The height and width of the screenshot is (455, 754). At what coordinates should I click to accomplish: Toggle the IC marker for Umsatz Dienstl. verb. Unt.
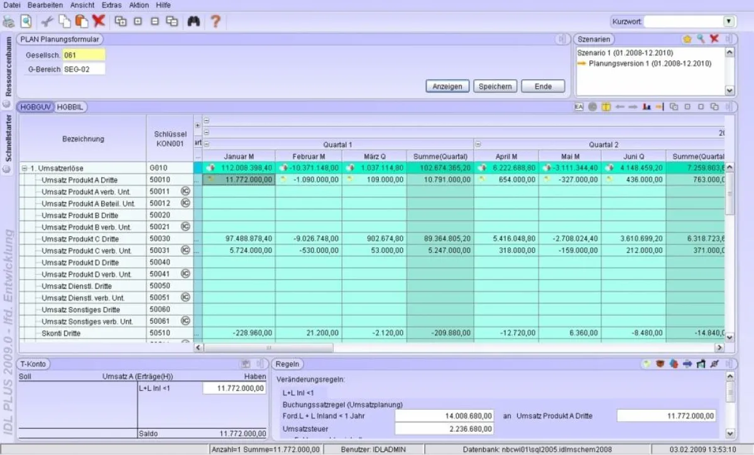coord(184,298)
